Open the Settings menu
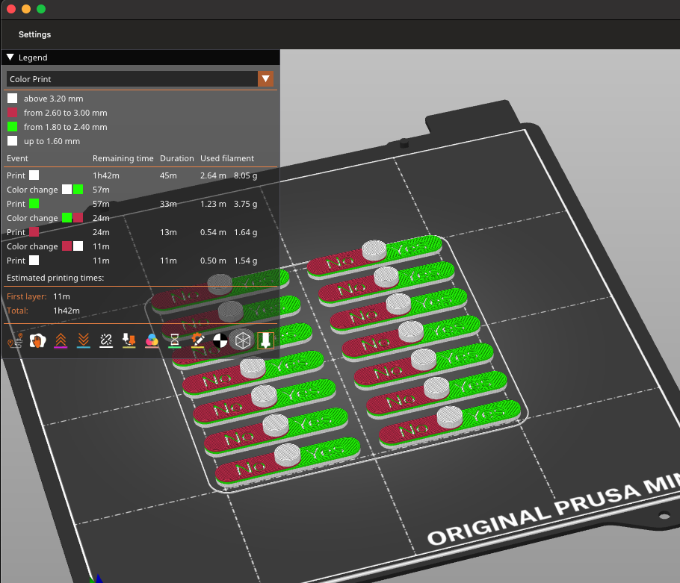 pyautogui.click(x=34, y=34)
